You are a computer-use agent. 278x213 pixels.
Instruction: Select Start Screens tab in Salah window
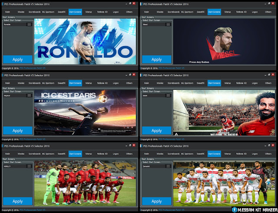click(214, 83)
